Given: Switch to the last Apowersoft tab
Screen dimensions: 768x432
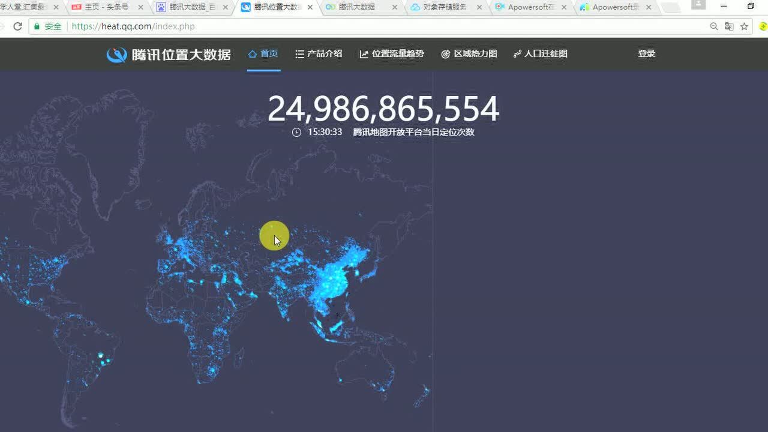Looking at the screenshot, I should (615, 7).
